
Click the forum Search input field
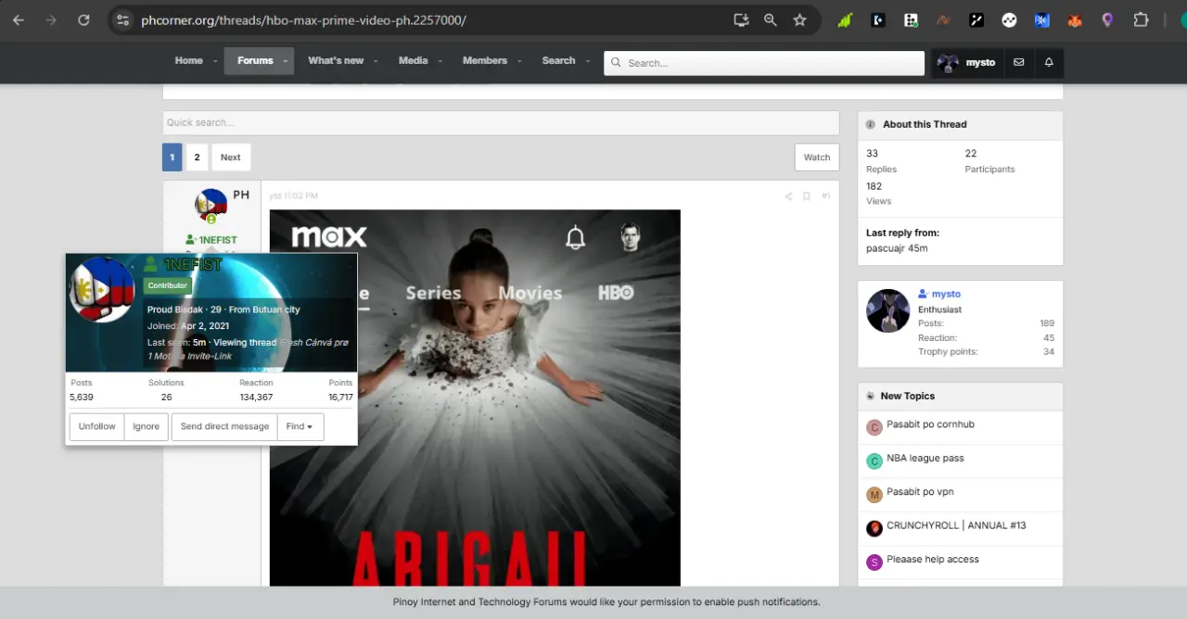(764, 63)
